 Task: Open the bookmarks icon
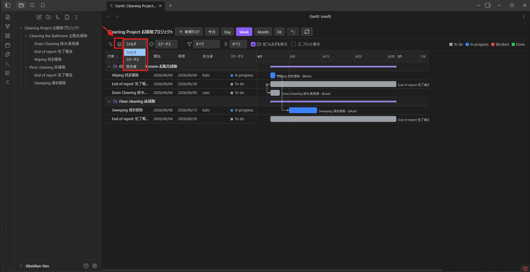click(x=43, y=5)
